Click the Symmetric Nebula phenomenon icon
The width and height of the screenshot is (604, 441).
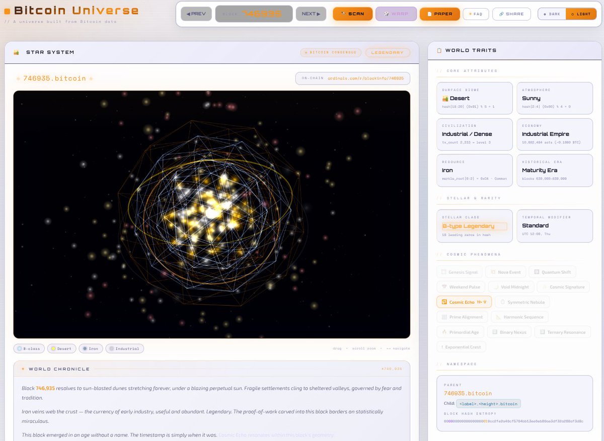(502, 302)
